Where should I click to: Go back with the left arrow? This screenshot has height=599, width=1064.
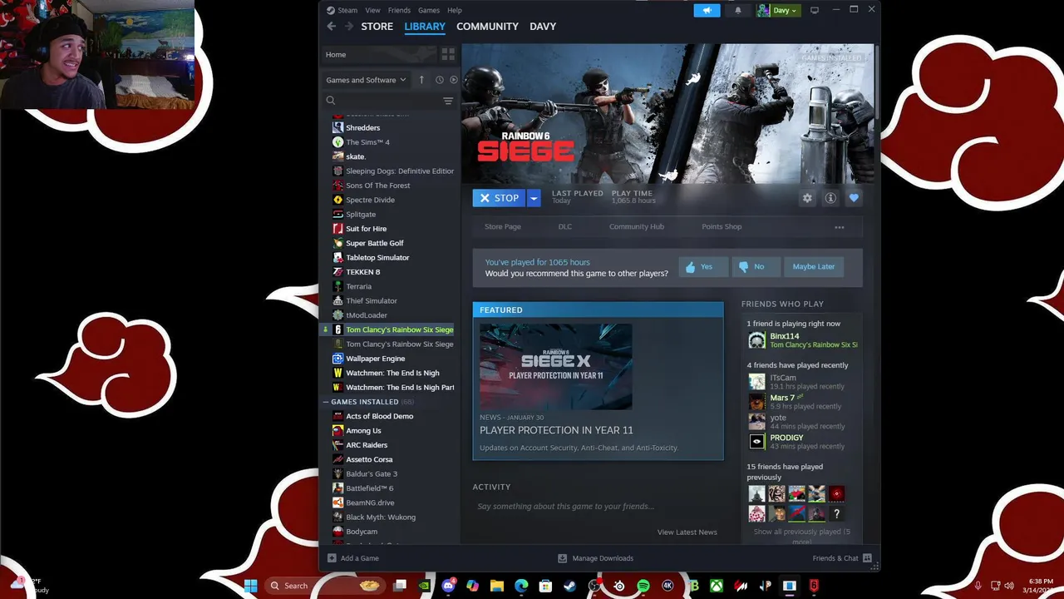click(x=331, y=27)
